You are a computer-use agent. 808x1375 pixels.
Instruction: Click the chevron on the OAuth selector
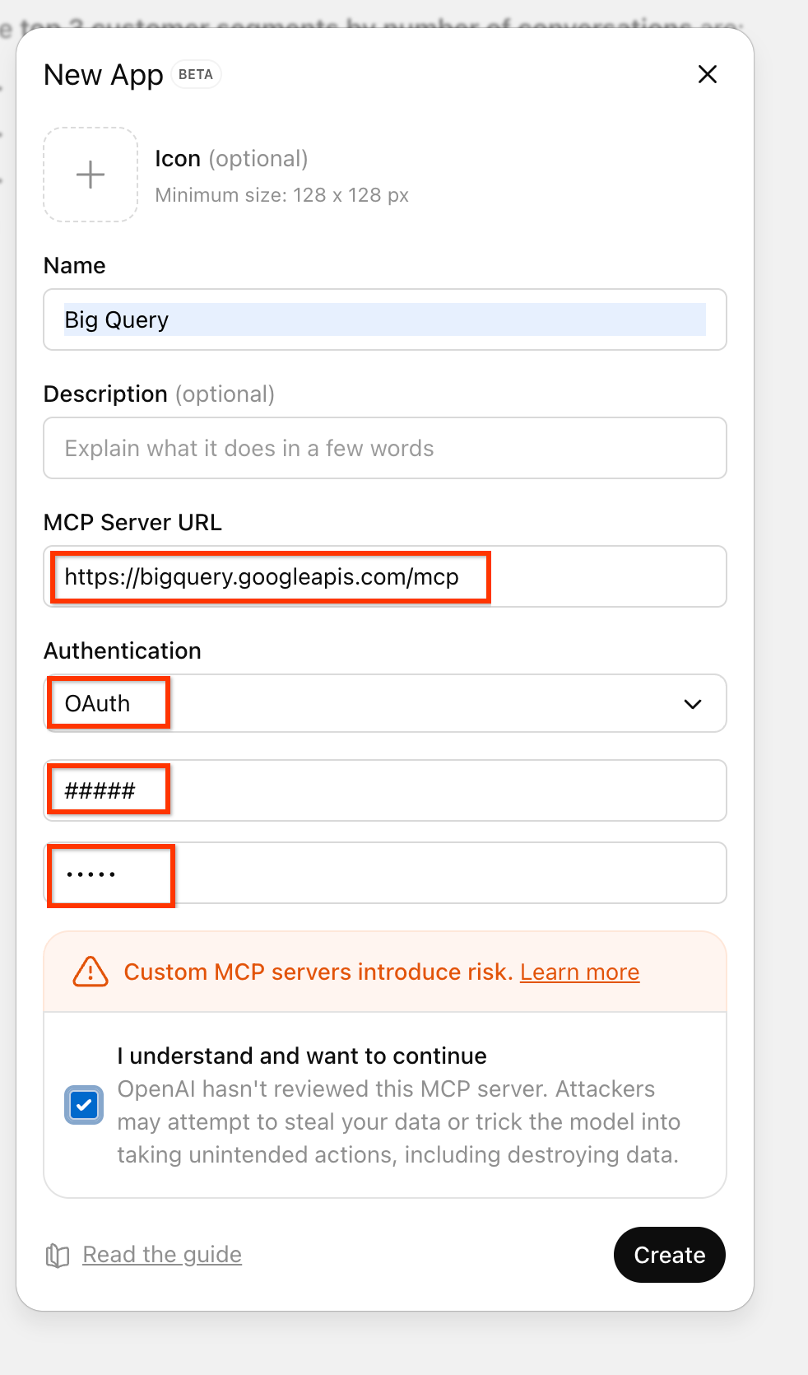[x=693, y=704]
